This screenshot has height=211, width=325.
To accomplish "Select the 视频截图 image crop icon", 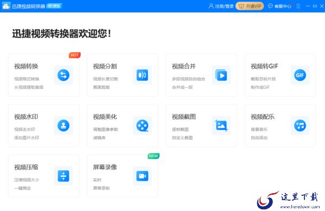I will pos(221,125).
